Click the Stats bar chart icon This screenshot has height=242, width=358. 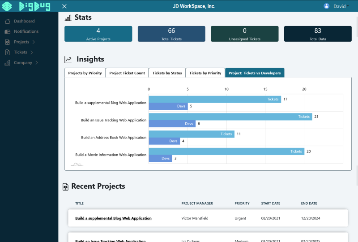[x=68, y=18]
